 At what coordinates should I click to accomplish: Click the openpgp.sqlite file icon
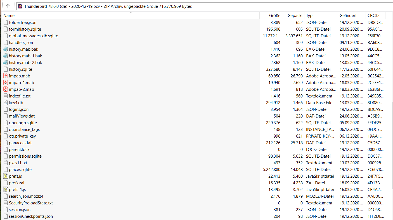click(6, 123)
